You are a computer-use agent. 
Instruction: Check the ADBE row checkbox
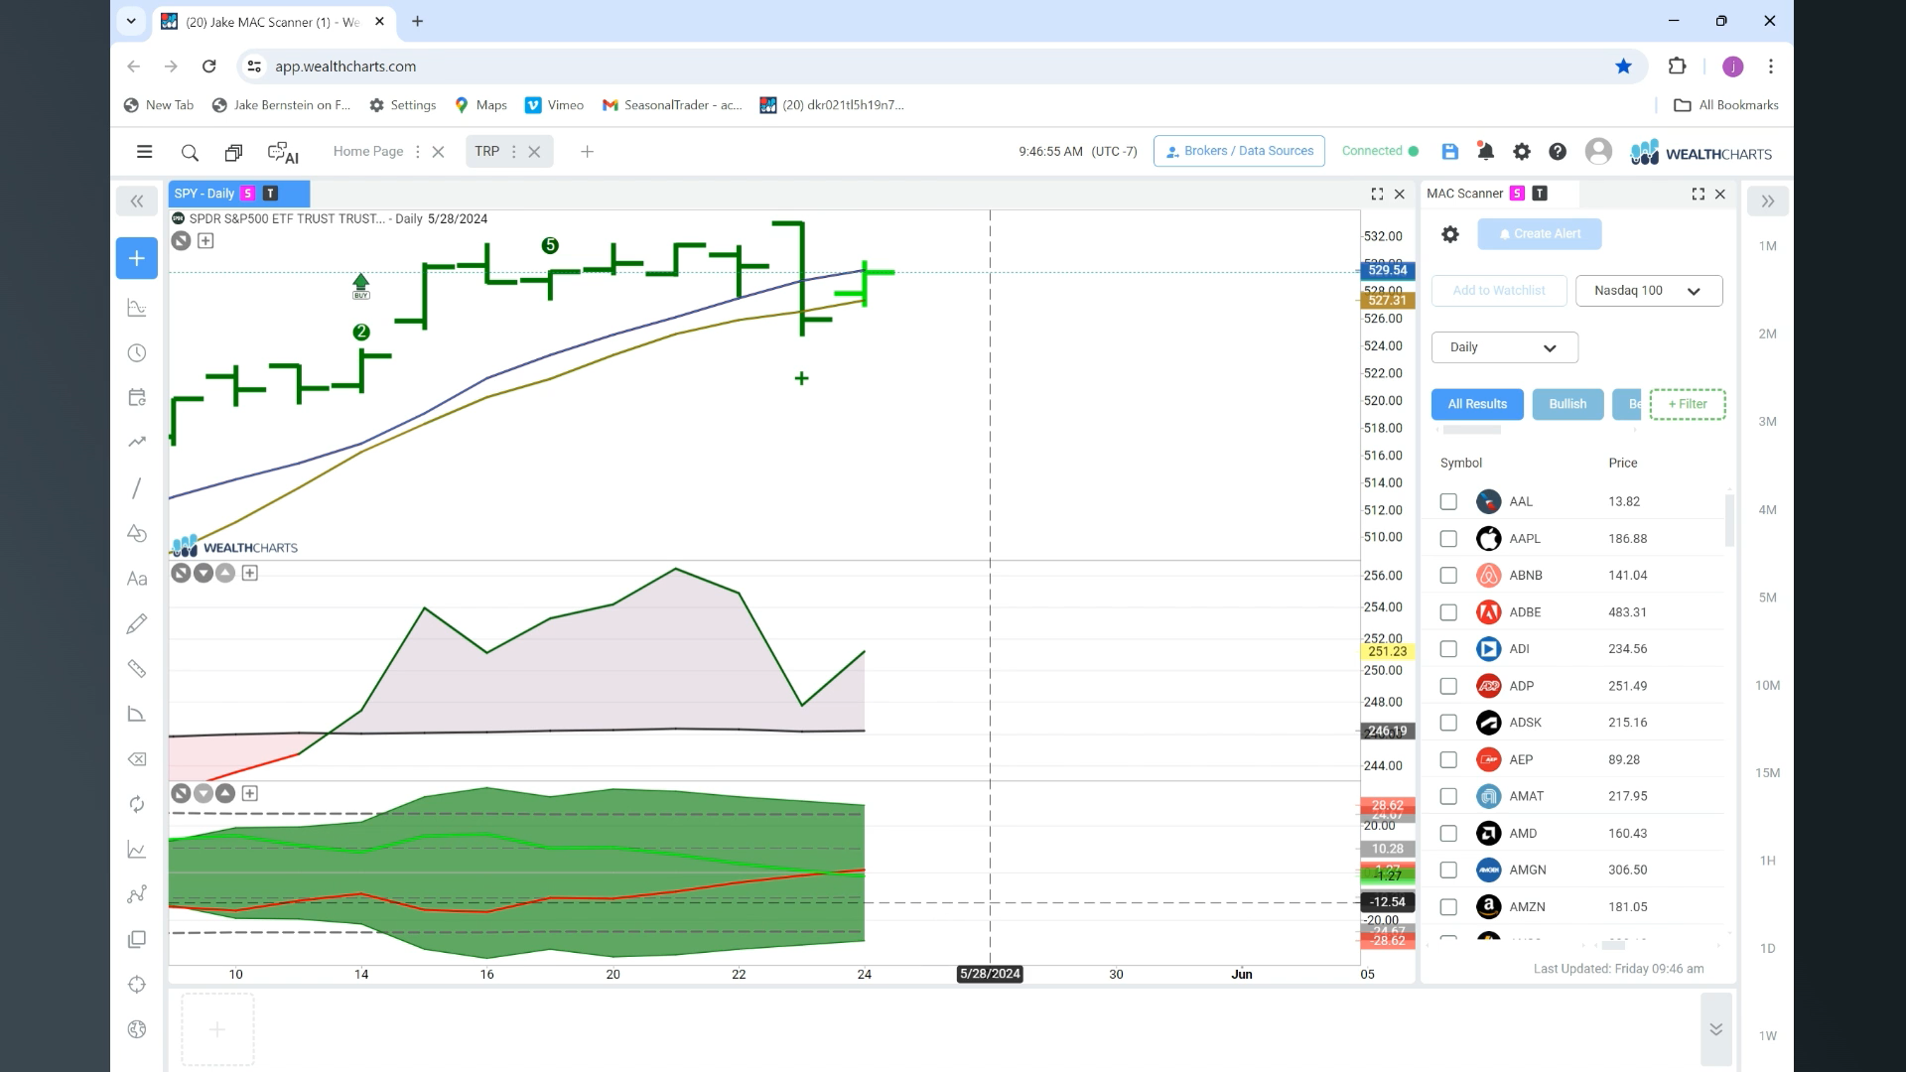[1448, 612]
